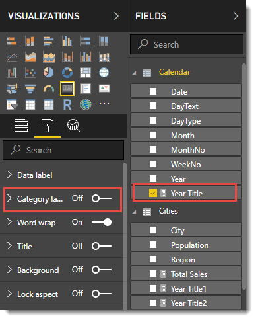Select the donut chart visual
Image resolution: width=256 pixels, height=320 pixels.
click(x=67, y=73)
